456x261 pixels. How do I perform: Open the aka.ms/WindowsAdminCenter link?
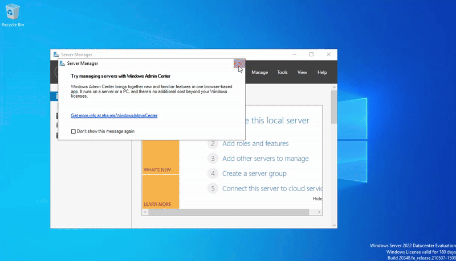(x=114, y=115)
